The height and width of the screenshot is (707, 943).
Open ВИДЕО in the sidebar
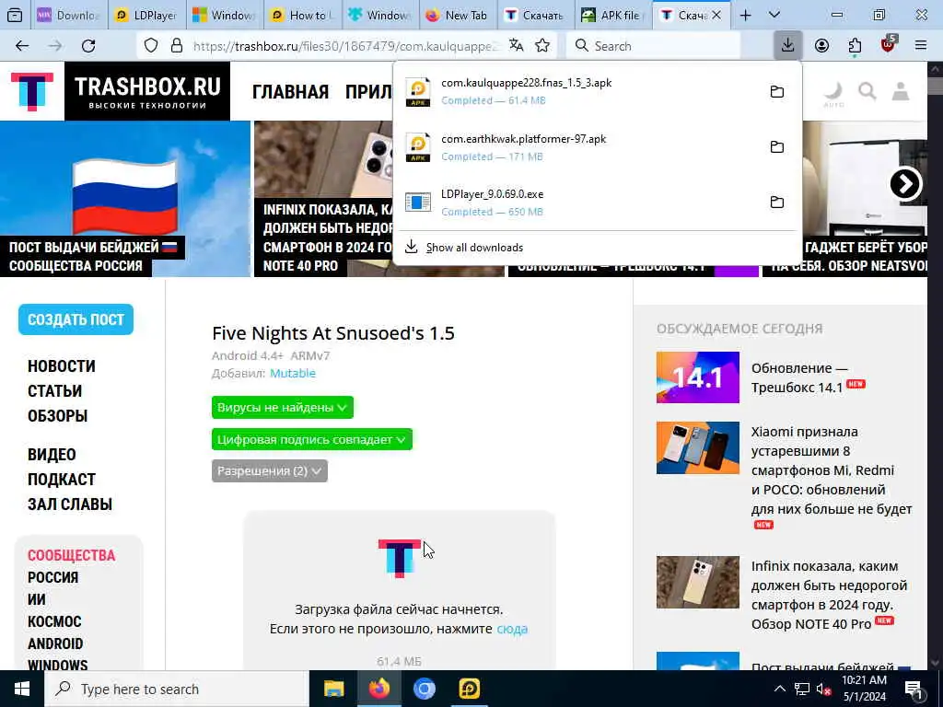pyautogui.click(x=52, y=455)
